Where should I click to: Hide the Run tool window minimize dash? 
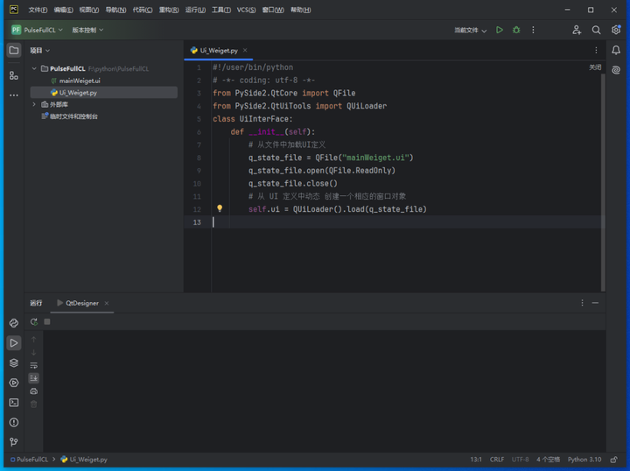596,303
